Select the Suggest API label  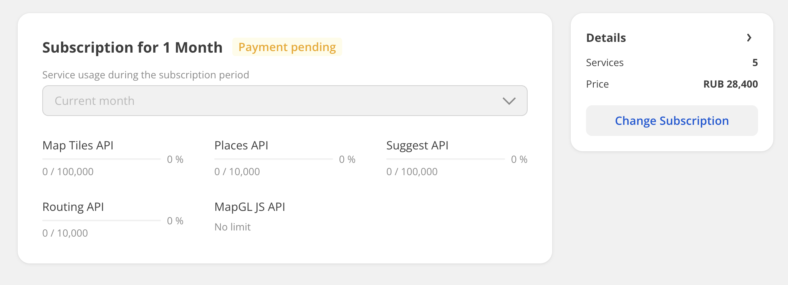point(417,146)
